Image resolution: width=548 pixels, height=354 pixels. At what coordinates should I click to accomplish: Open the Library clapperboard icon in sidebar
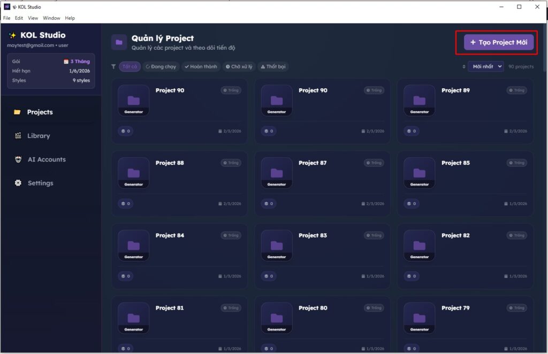[x=18, y=136]
